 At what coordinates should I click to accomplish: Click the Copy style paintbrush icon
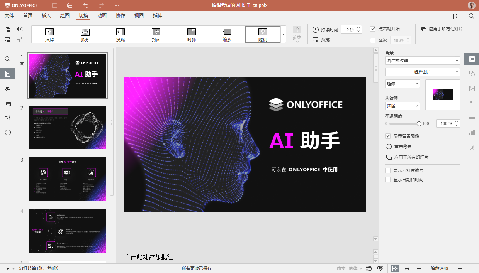click(19, 39)
